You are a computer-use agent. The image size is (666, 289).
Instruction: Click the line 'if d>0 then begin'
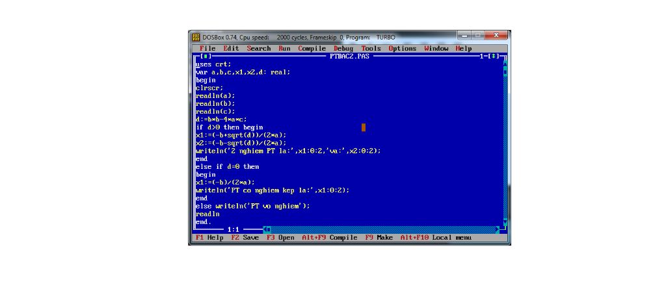click(x=230, y=127)
